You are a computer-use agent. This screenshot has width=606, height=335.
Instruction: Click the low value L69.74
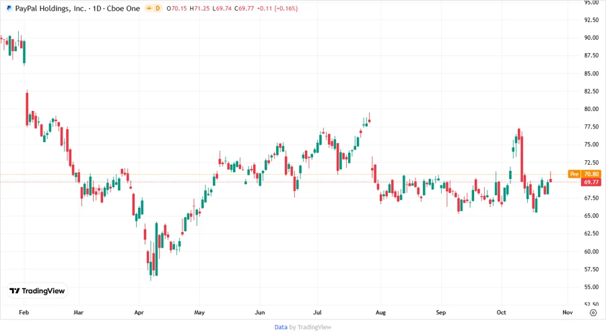point(222,8)
